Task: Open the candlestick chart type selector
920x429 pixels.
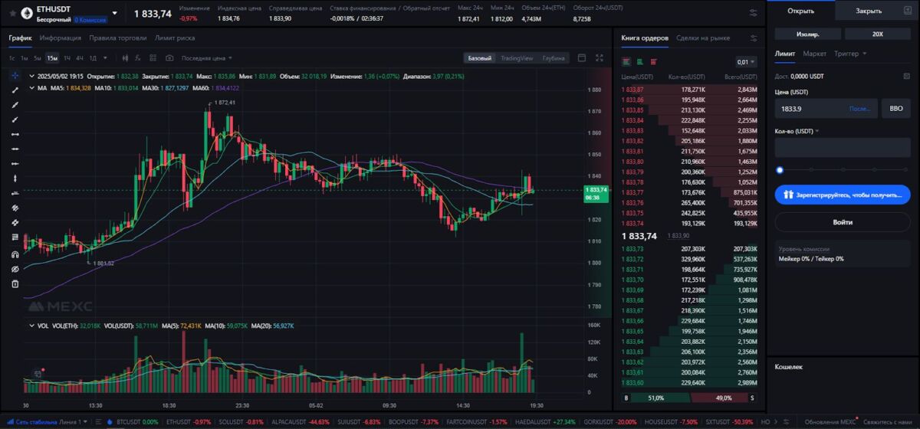Action: tap(127, 57)
